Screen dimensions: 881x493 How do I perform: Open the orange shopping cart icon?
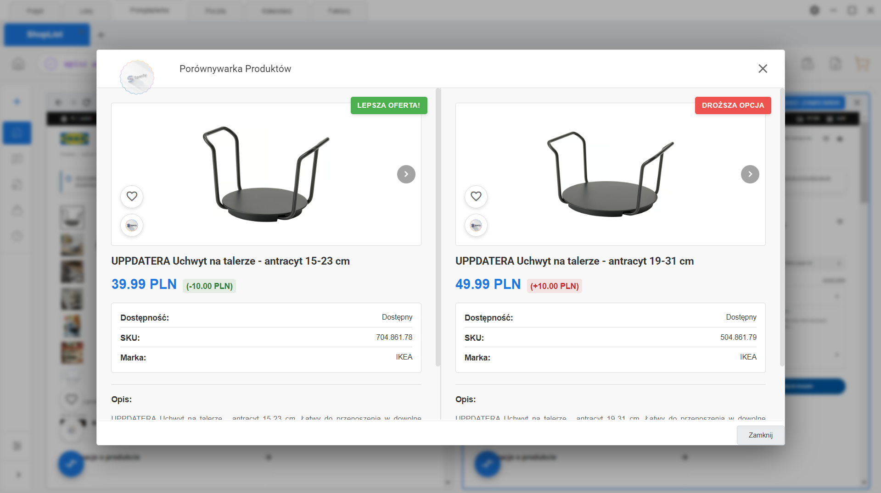[862, 64]
